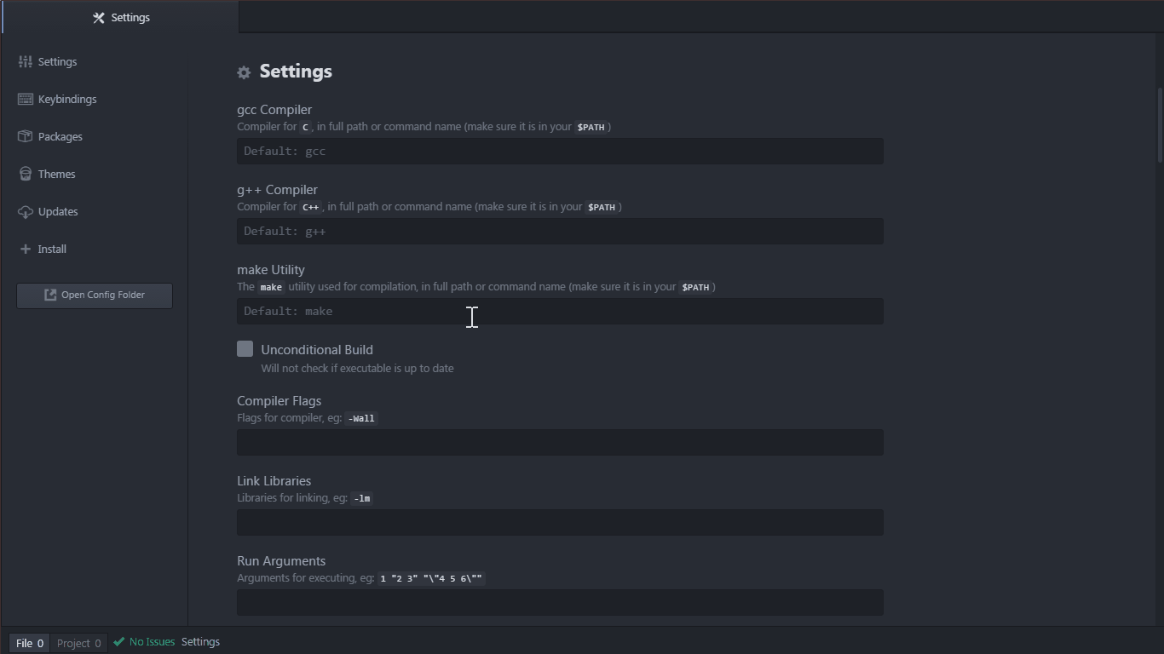The width and height of the screenshot is (1164, 654).
Task: Click the Project 0 status bar button
Action: 78,643
